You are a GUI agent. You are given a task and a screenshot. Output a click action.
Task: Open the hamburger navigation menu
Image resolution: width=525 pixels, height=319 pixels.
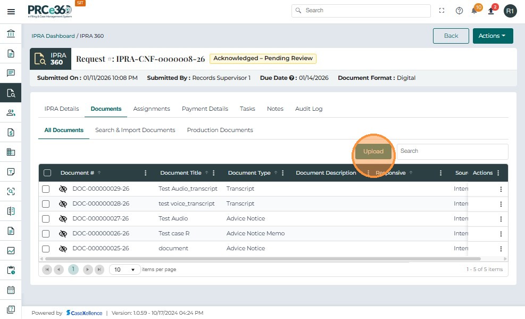(11, 11)
